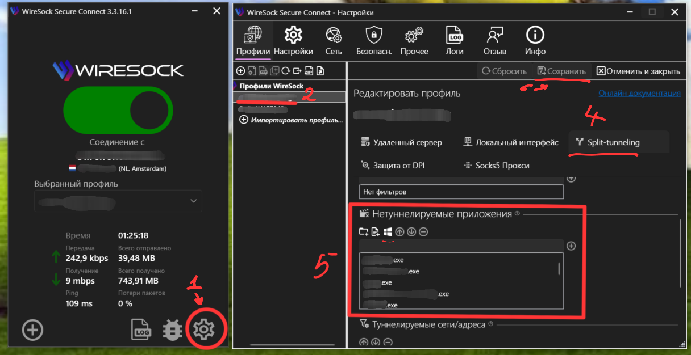Remove selected non-tunneled application (minus icon)
This screenshot has height=355, width=691.
coord(423,231)
